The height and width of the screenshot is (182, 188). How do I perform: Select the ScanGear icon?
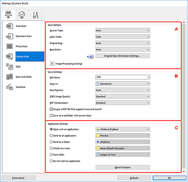(x=10, y=87)
